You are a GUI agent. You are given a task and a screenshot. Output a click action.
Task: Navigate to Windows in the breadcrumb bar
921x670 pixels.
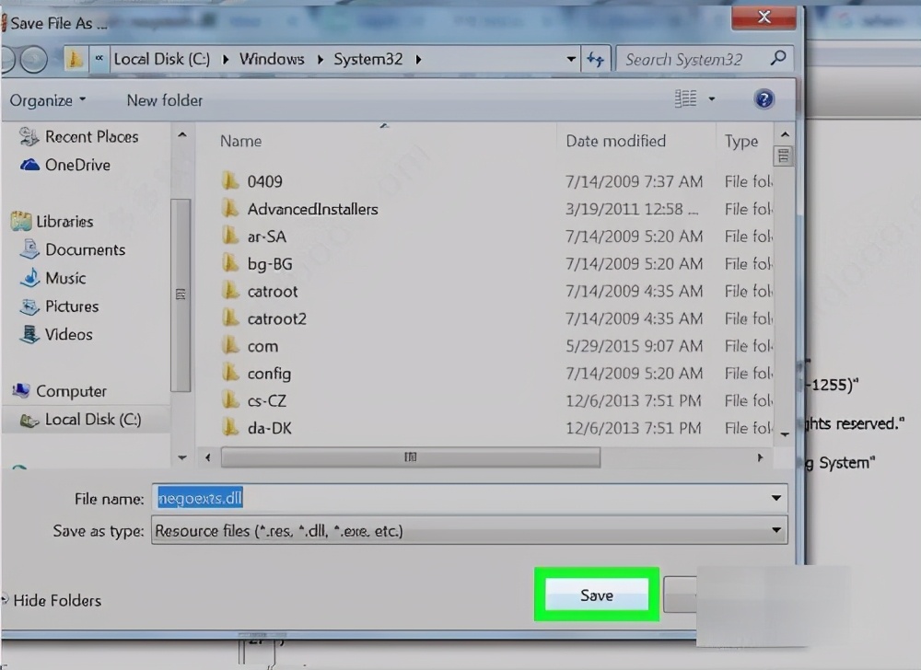click(x=272, y=57)
